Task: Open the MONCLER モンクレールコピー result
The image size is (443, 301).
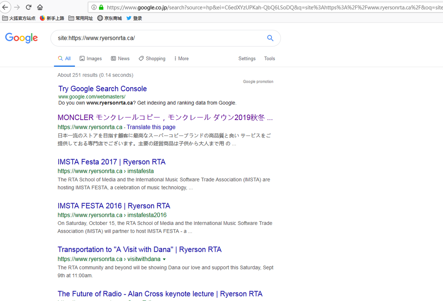Action: click(x=165, y=118)
